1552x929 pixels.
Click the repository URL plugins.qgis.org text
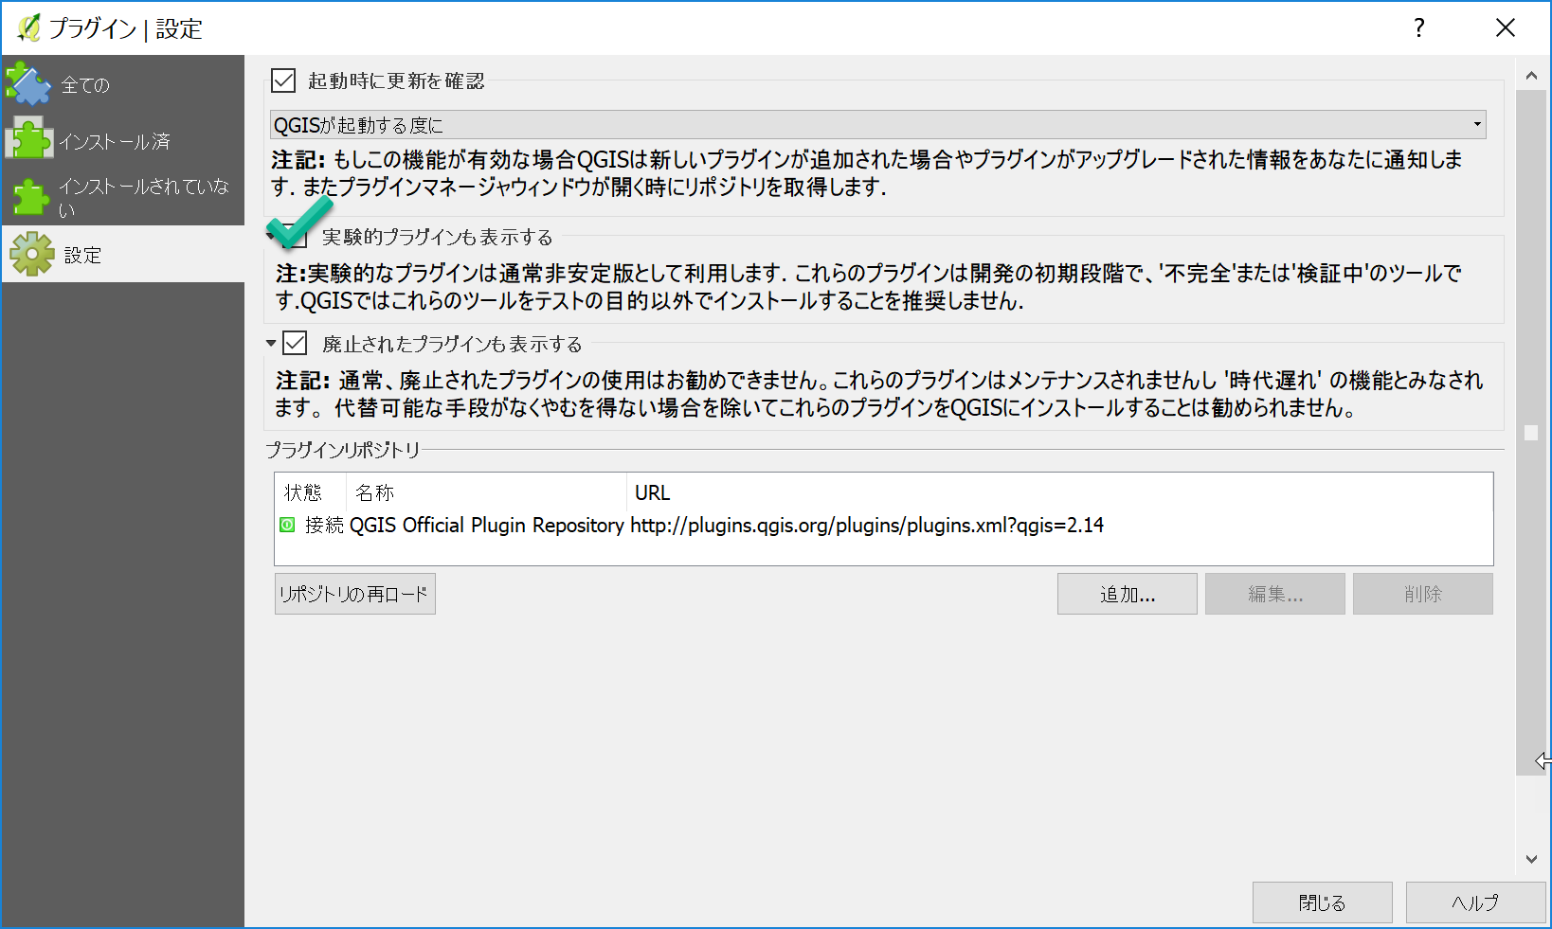(x=867, y=525)
